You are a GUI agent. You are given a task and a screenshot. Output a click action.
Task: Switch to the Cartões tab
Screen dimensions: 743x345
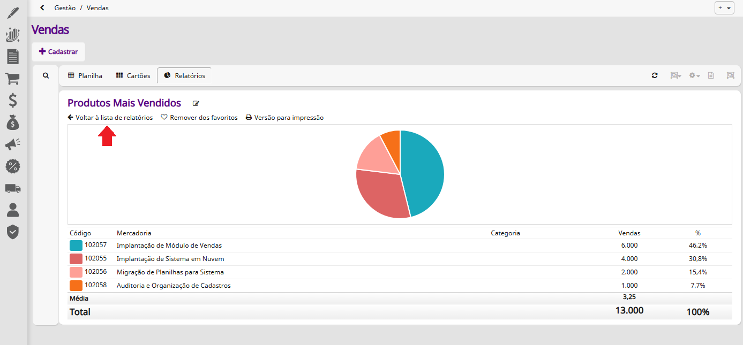[x=133, y=76]
